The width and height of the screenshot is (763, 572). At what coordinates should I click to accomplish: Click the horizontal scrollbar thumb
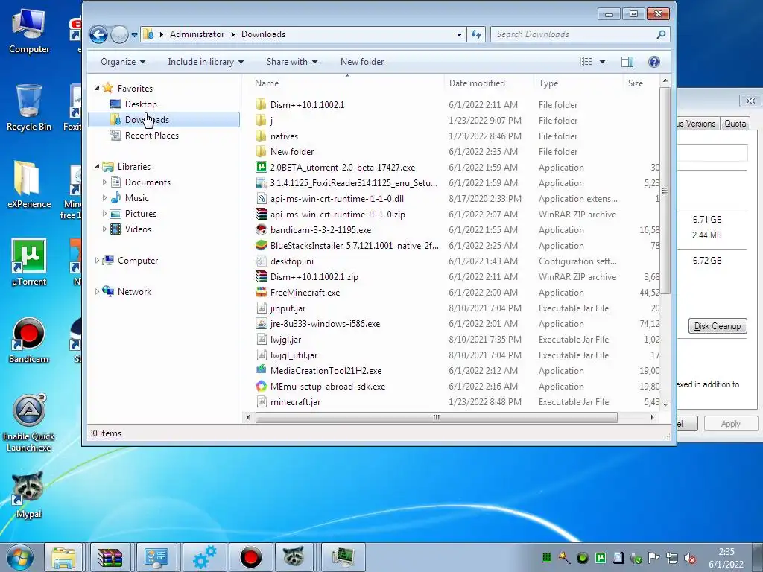tap(437, 417)
